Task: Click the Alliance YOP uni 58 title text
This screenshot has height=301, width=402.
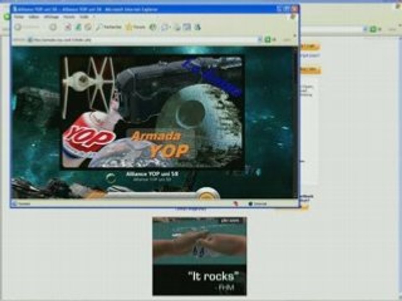Action: coord(152,174)
